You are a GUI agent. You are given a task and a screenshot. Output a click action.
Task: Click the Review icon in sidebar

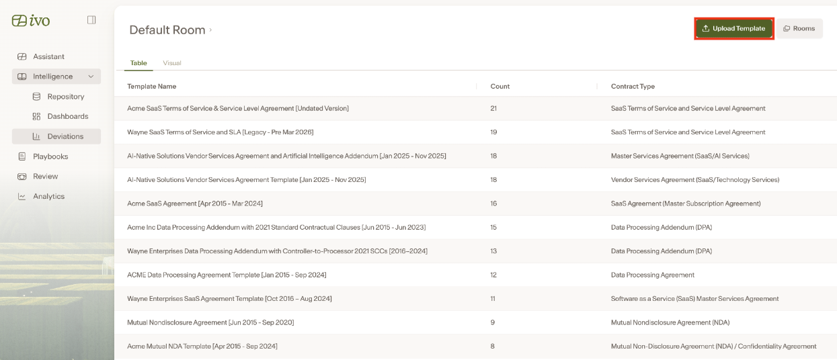tap(22, 177)
